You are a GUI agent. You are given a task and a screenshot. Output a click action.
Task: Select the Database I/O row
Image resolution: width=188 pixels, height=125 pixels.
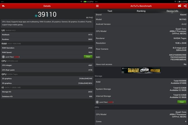click(47, 96)
